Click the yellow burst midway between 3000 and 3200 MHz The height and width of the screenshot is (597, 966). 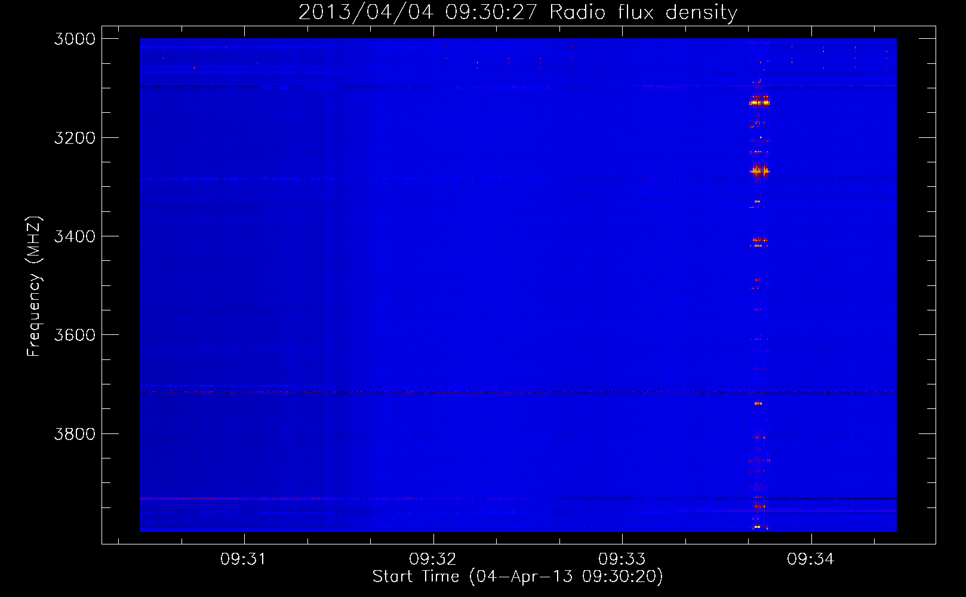coord(759,102)
